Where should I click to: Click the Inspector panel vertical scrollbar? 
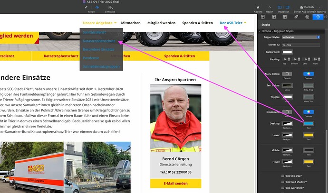click(326, 161)
